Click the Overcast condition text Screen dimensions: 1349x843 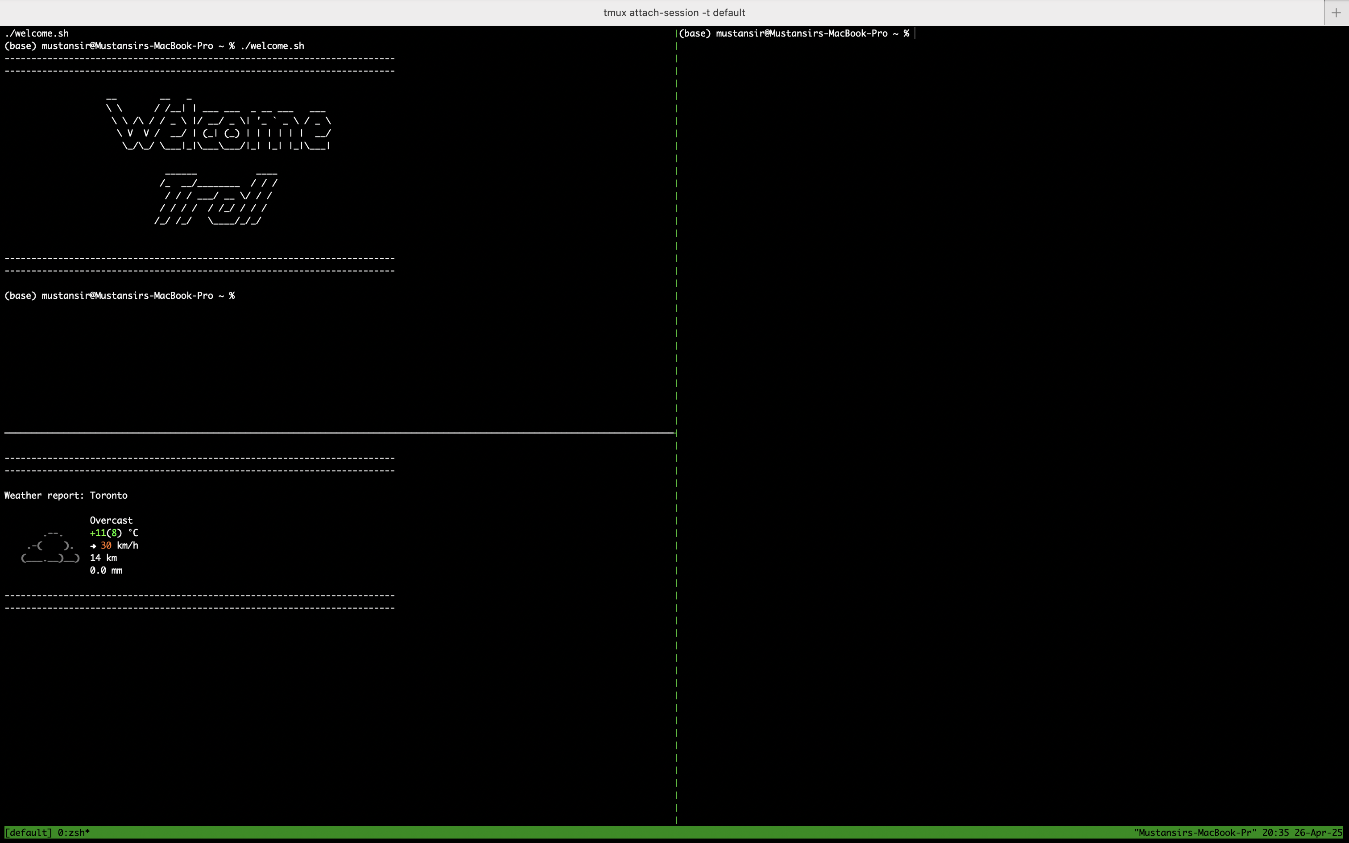pyautogui.click(x=111, y=520)
